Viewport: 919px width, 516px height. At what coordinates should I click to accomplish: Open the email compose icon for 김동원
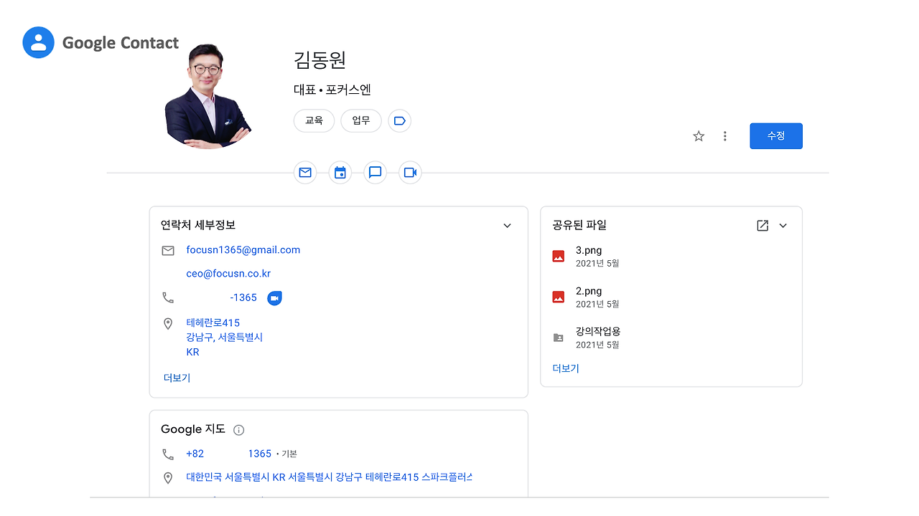pos(304,172)
